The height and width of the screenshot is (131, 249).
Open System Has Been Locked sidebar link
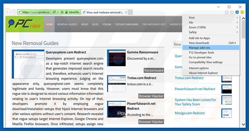(x=195, y=102)
